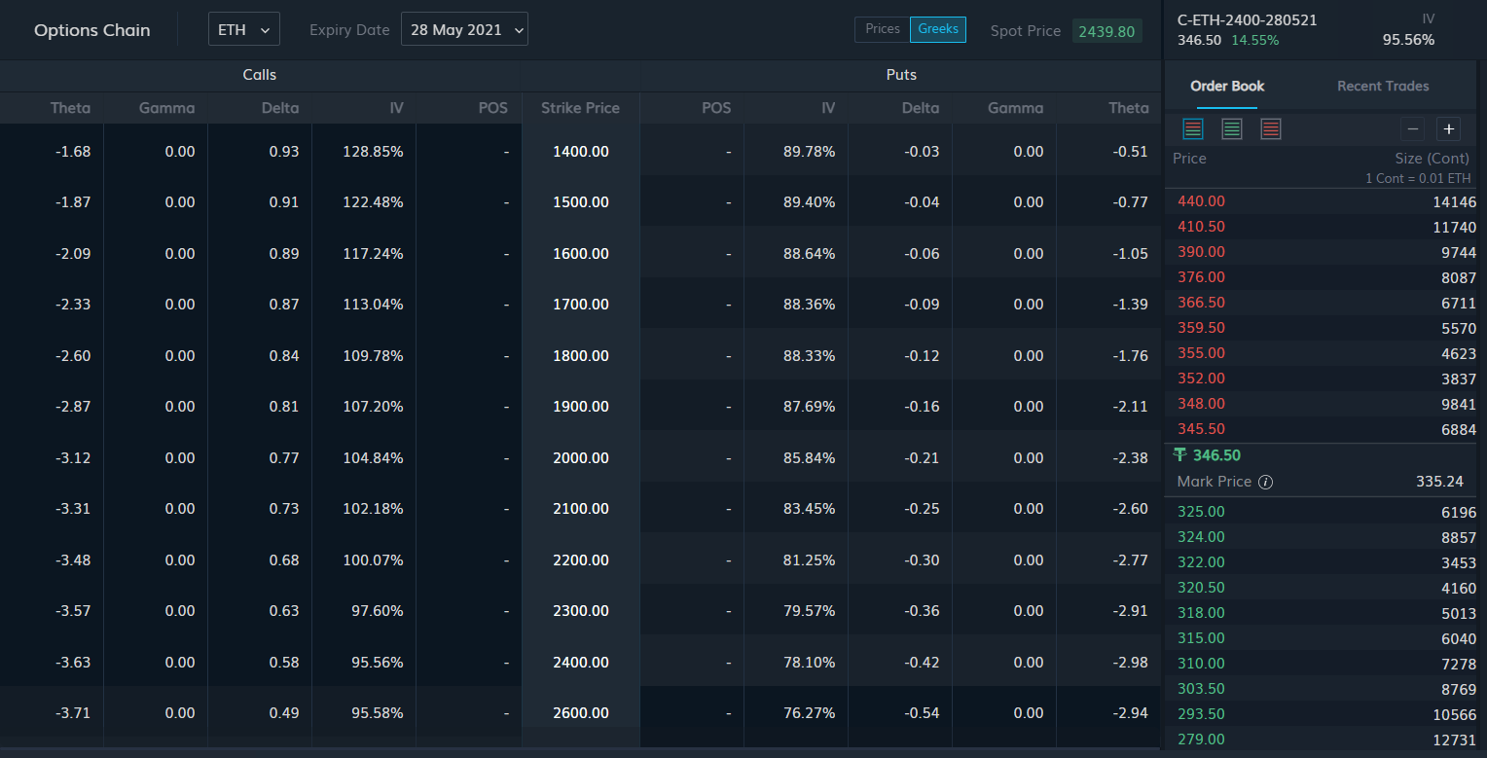Click the contract name C-ETH-2400-280521
This screenshot has width=1487, height=758.
[1249, 18]
